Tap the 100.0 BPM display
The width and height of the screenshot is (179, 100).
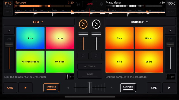click(171, 4)
